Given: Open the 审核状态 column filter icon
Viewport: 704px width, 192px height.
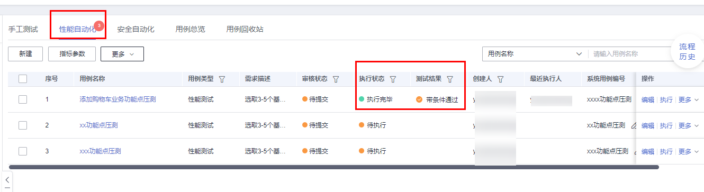Looking at the screenshot, I should pos(336,79).
